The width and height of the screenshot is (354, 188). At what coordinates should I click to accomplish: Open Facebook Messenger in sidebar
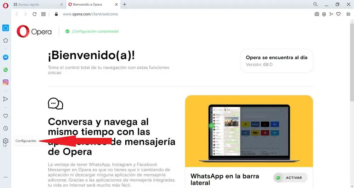click(x=6, y=57)
